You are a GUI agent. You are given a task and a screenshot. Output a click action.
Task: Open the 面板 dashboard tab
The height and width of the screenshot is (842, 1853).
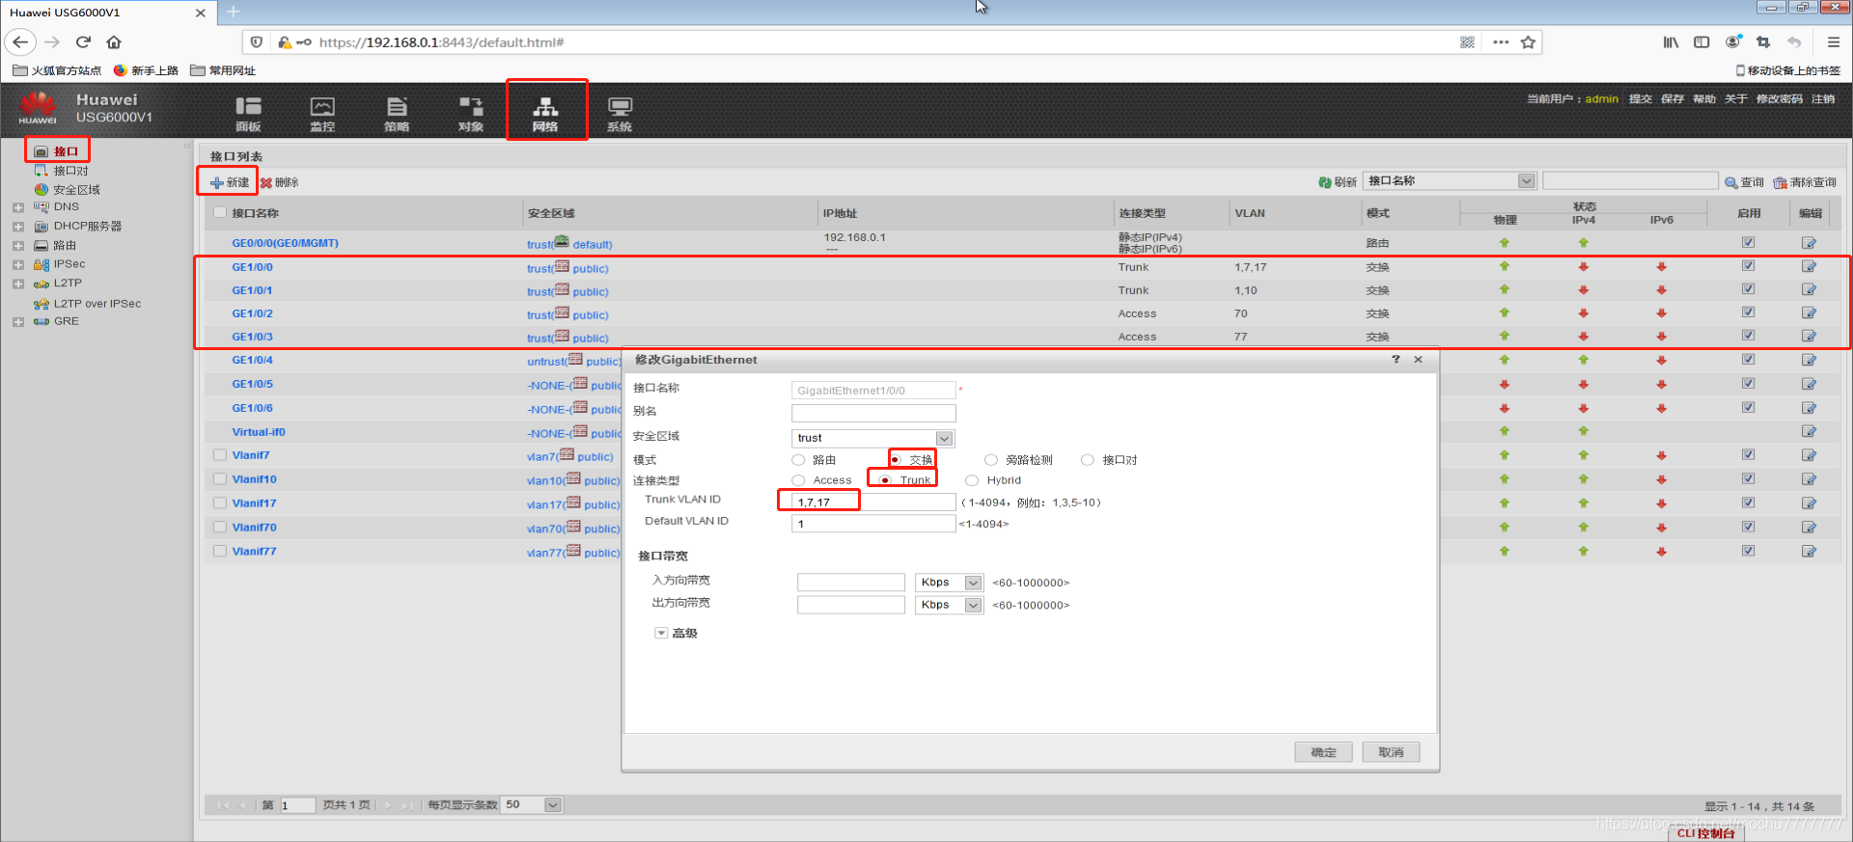click(x=248, y=114)
